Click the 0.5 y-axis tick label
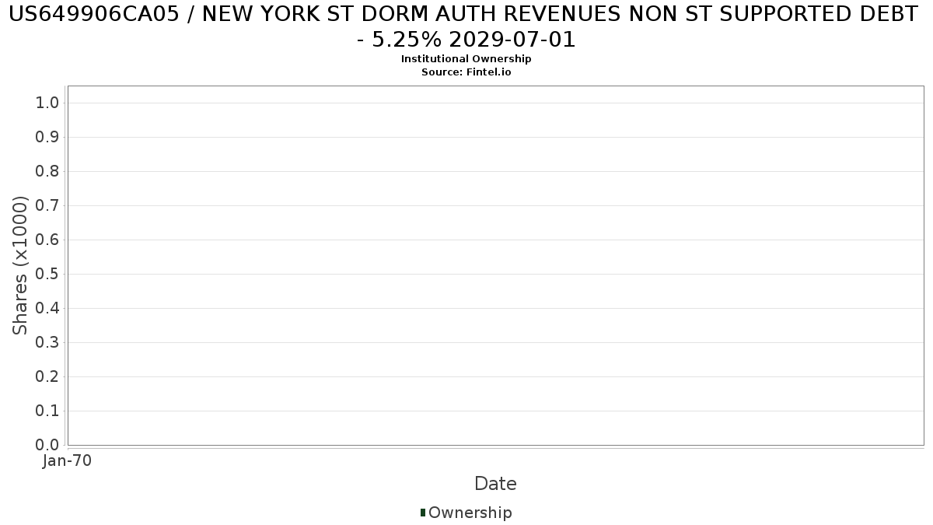This screenshot has width=933, height=525. (x=47, y=275)
